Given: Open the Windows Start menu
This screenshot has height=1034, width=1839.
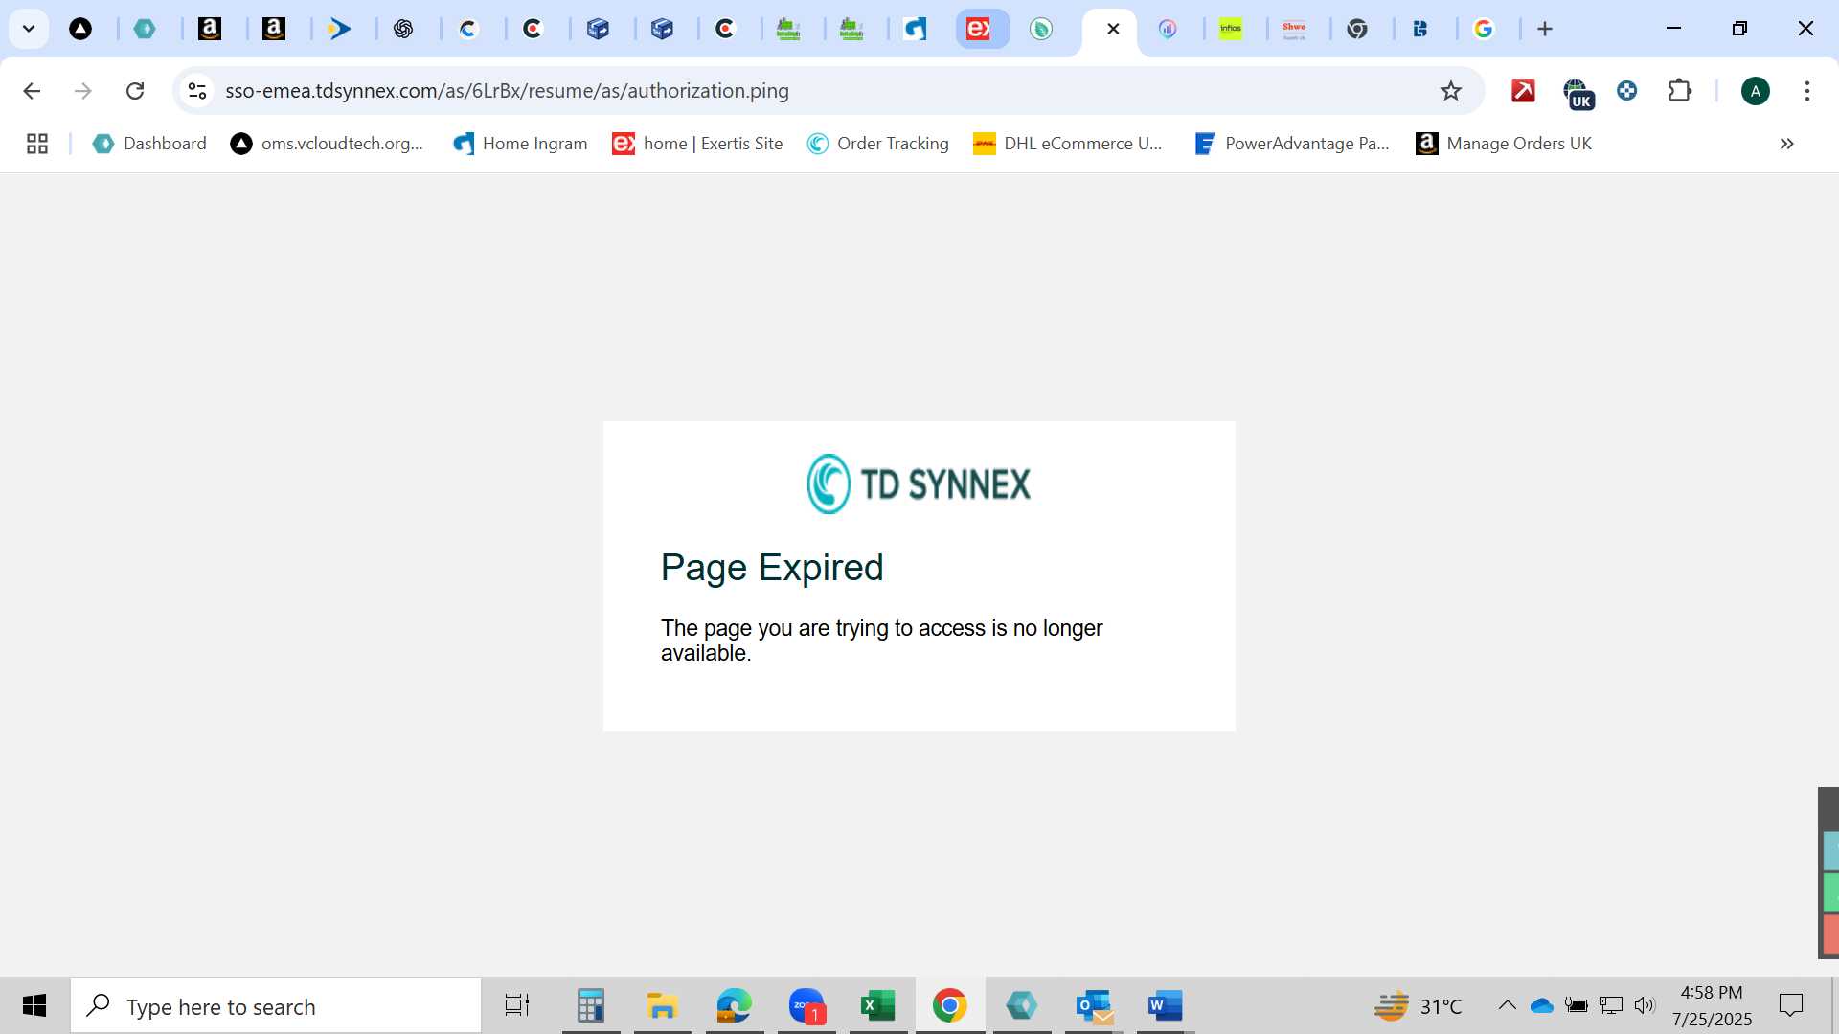Looking at the screenshot, I should point(34,1006).
